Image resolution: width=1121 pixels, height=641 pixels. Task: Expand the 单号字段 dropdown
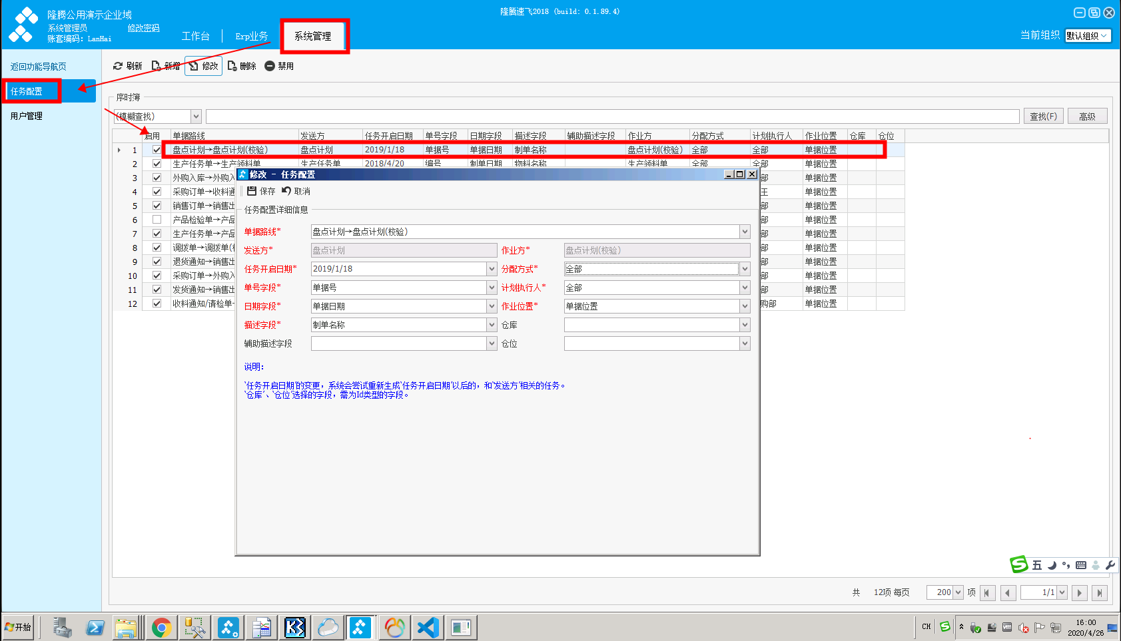[x=492, y=288]
